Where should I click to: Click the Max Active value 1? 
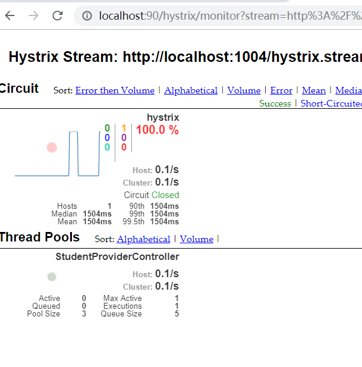click(x=177, y=298)
